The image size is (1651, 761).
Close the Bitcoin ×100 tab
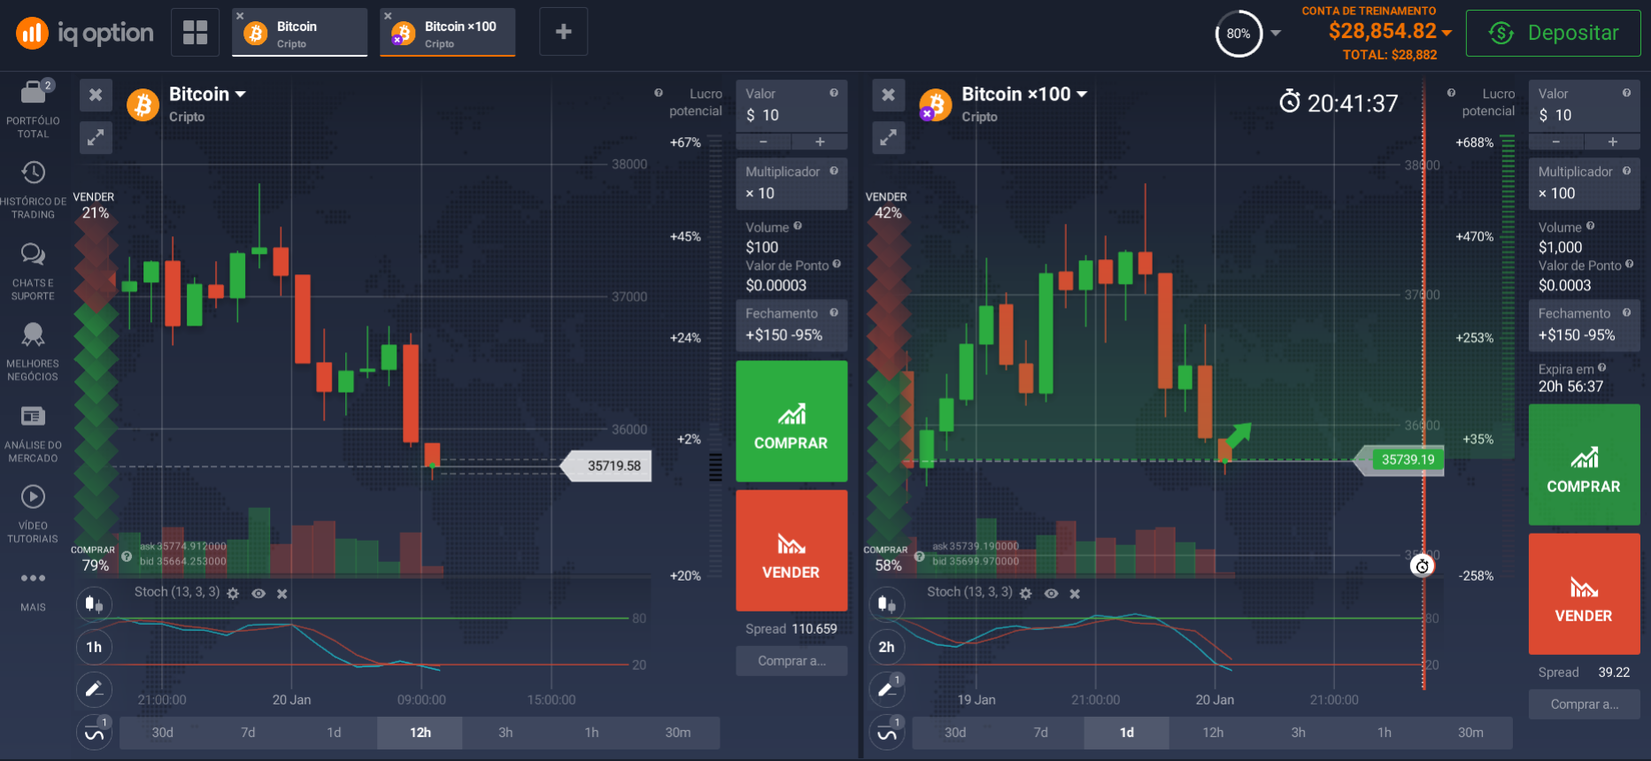click(x=388, y=16)
